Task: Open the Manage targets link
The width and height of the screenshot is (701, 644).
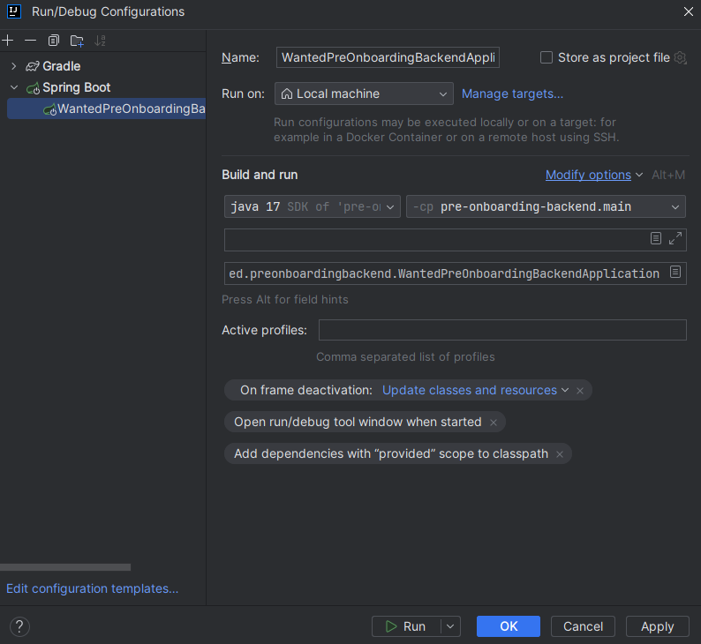Action: point(512,94)
